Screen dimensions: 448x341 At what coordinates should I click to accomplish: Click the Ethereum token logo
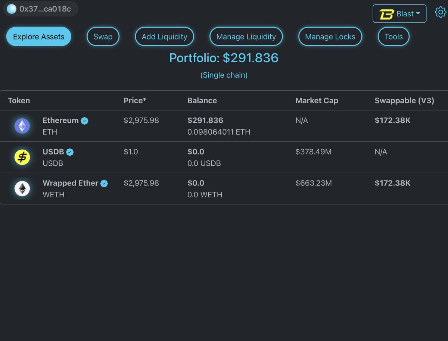tap(22, 126)
